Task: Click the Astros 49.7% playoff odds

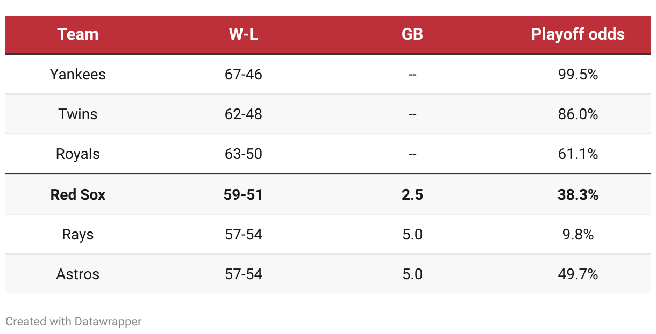Action: 578,274
